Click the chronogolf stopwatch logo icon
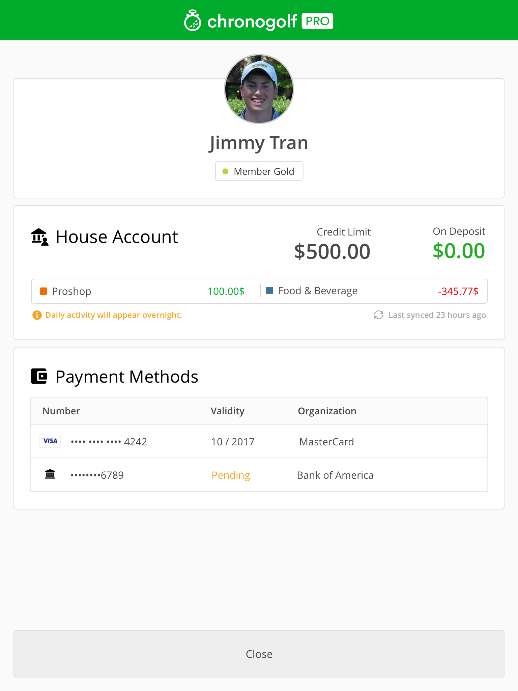 click(193, 21)
